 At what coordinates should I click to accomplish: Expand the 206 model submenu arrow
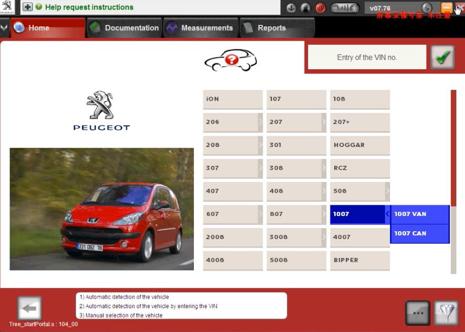tap(261, 122)
